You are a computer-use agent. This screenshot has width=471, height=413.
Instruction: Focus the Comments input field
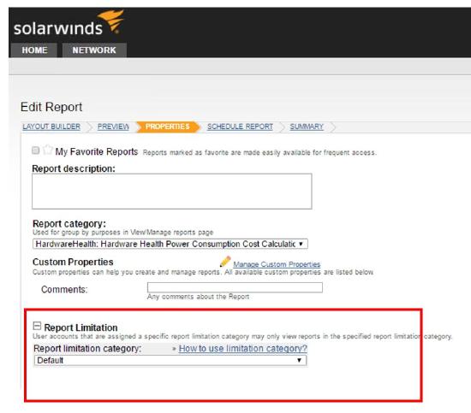[x=235, y=287]
